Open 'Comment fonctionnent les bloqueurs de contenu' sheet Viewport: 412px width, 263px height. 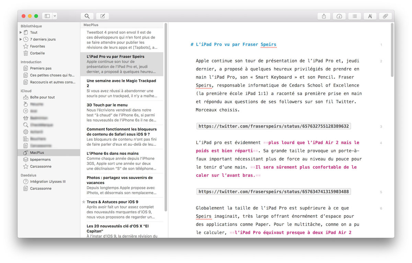click(x=122, y=137)
